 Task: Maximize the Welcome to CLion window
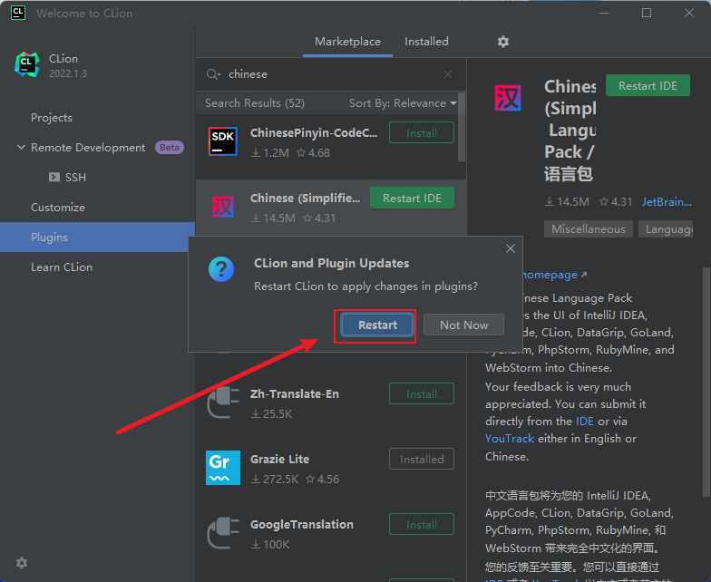pyautogui.click(x=647, y=13)
